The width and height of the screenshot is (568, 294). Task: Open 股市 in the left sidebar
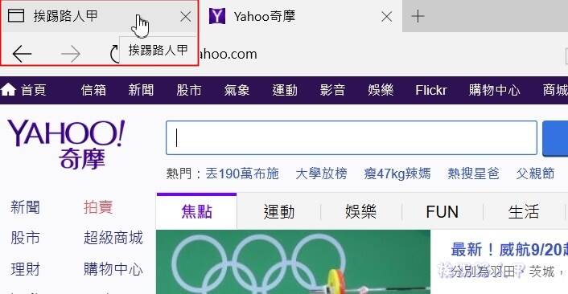point(25,239)
